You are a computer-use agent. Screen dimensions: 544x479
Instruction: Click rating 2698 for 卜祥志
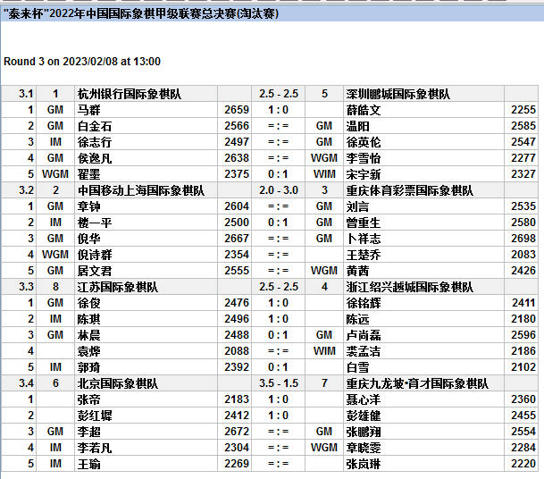coord(523,239)
